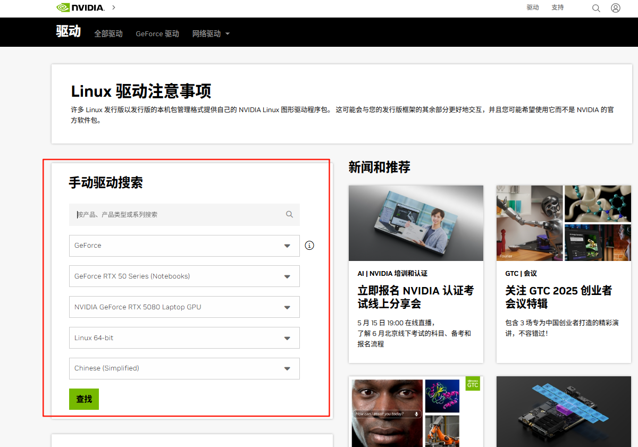Click the 5 月 15 日 19:00 在线直播 text
The image size is (638, 447).
397,323
